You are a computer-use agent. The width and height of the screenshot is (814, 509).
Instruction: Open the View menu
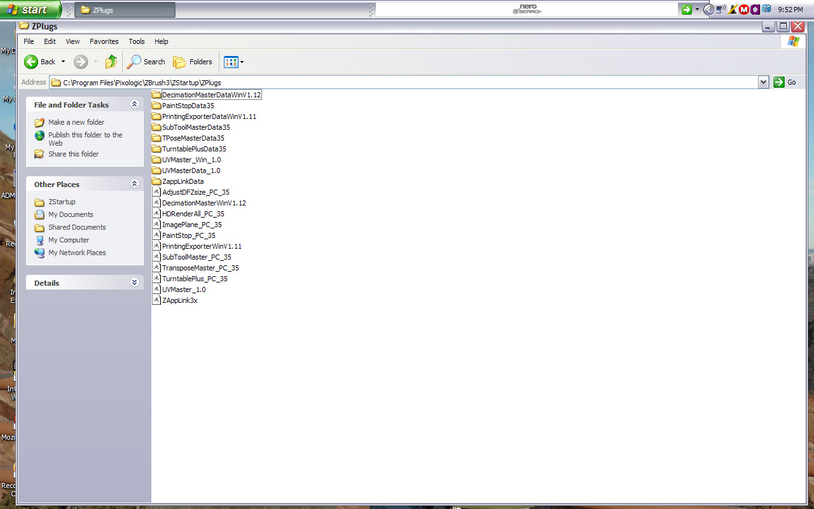[73, 41]
